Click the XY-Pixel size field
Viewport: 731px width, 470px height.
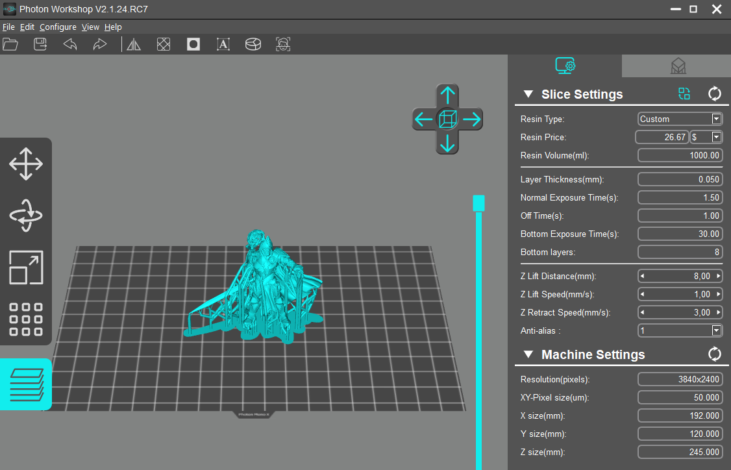point(680,398)
